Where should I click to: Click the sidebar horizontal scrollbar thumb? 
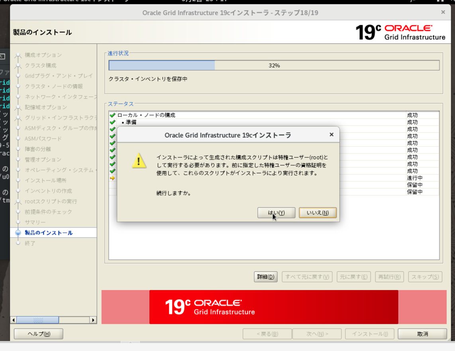tap(38, 320)
